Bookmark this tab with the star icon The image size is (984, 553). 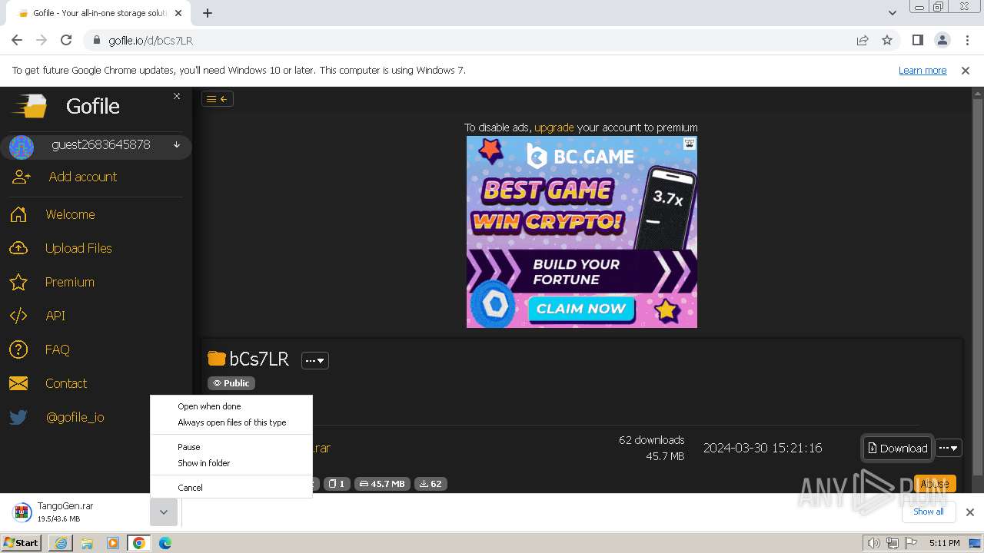pos(887,41)
